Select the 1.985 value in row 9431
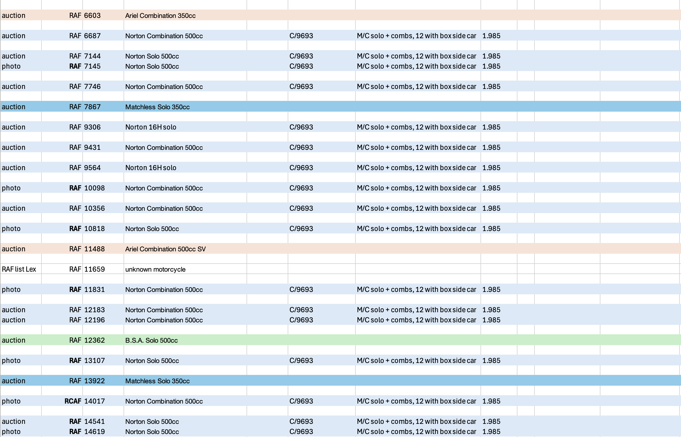Viewport: 681px width, 437px height. tap(499, 147)
